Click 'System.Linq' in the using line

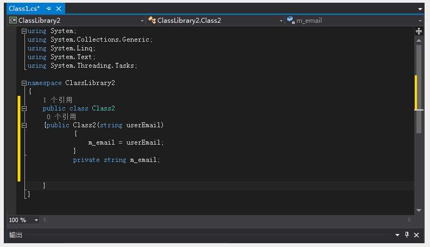(72, 48)
